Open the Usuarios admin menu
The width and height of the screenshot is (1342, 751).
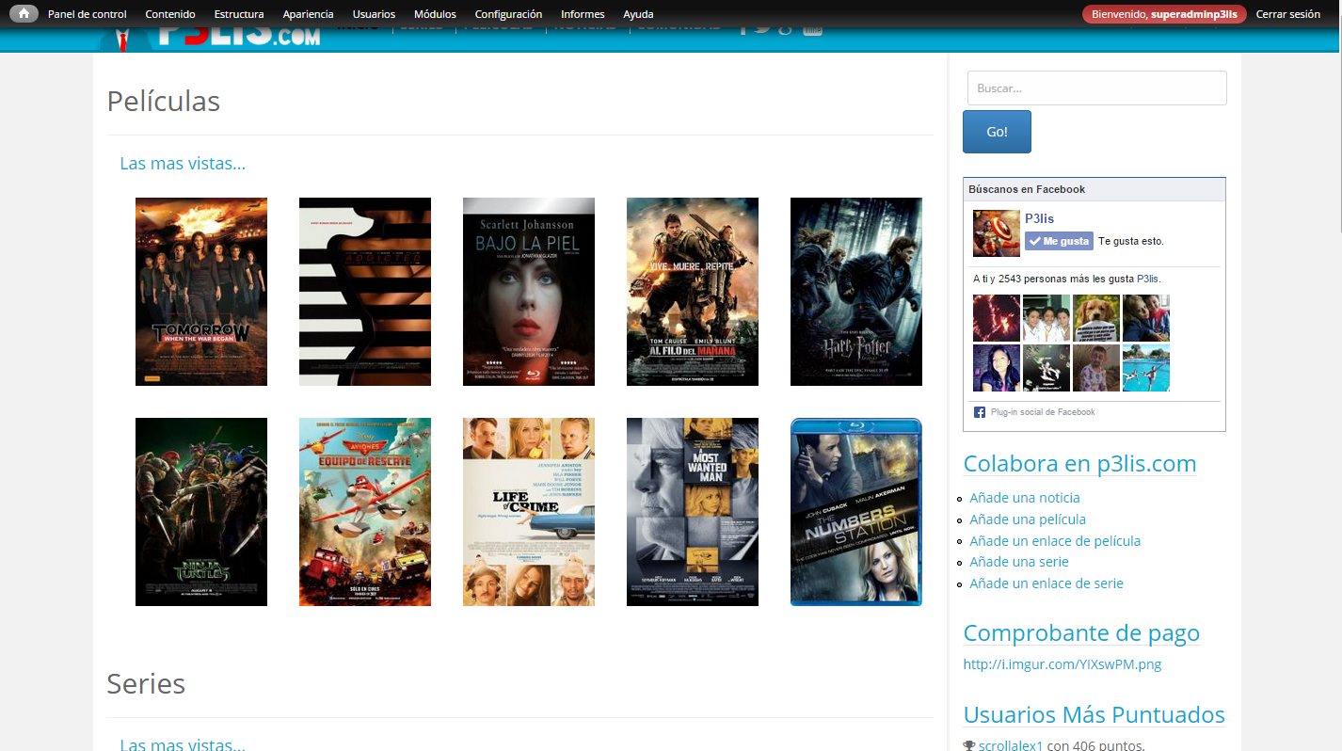(374, 14)
